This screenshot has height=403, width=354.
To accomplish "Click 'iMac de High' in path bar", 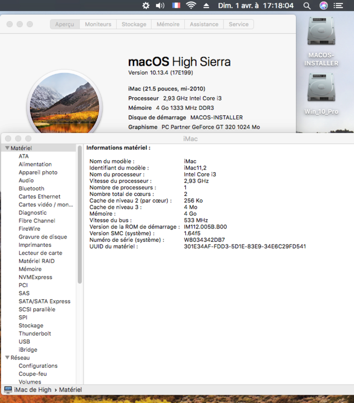I will [33, 390].
